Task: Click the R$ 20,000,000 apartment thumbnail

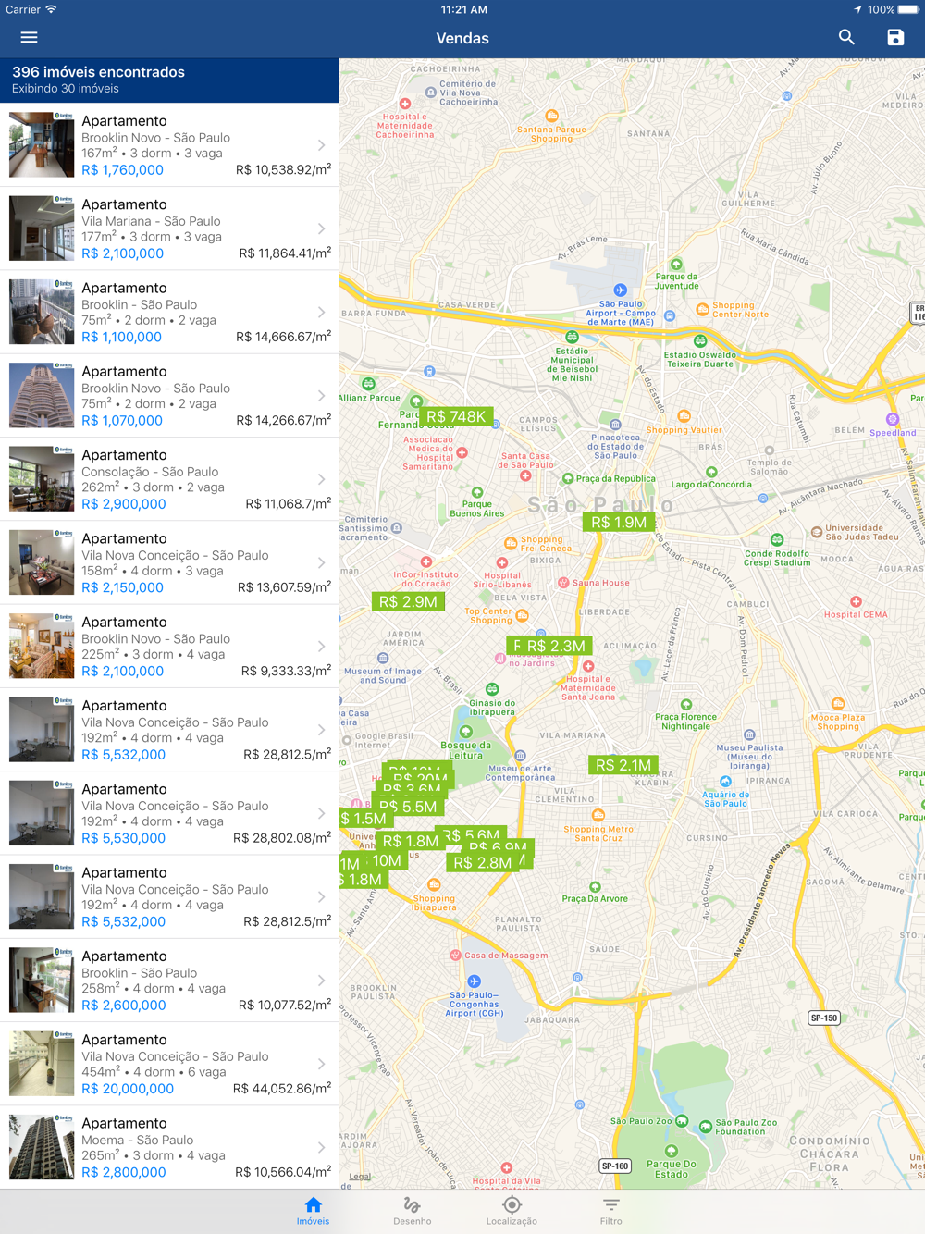Action: coord(42,1064)
